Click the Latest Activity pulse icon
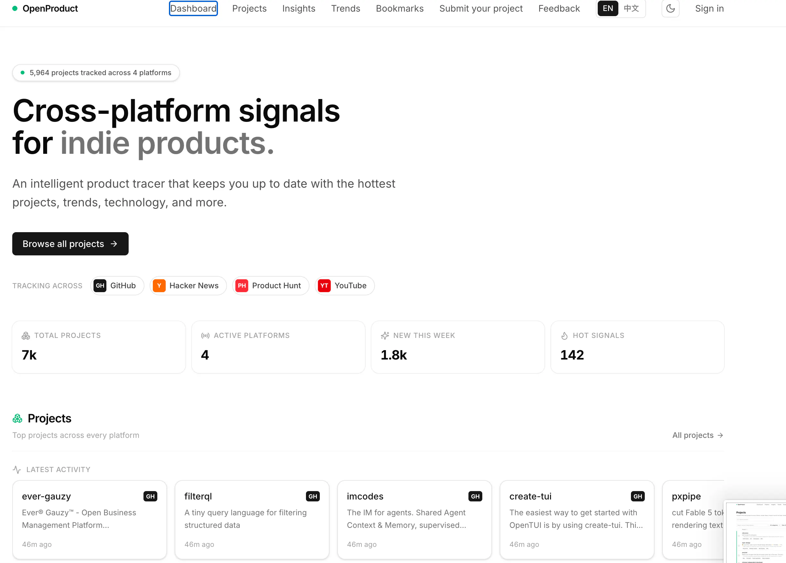The image size is (786, 563). tap(17, 470)
